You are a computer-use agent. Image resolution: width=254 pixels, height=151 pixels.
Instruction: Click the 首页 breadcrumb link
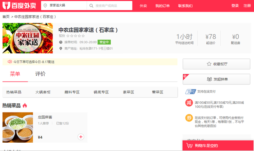click(x=6, y=17)
